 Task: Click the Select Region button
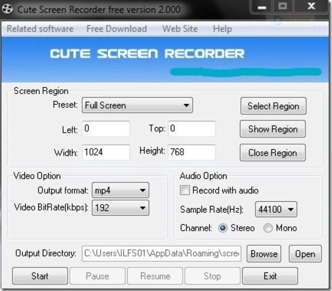tap(274, 106)
